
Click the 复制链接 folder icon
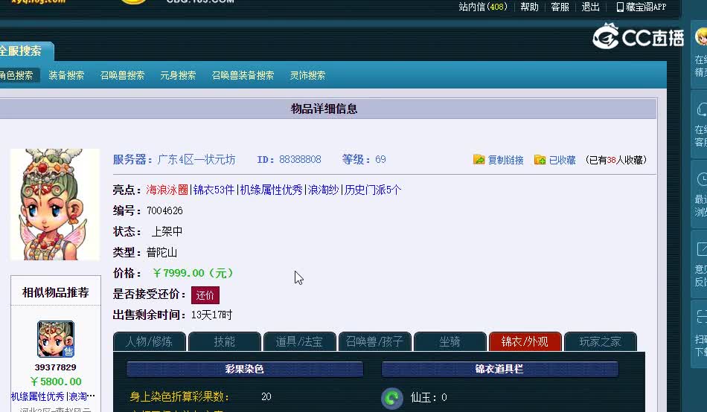coord(479,160)
